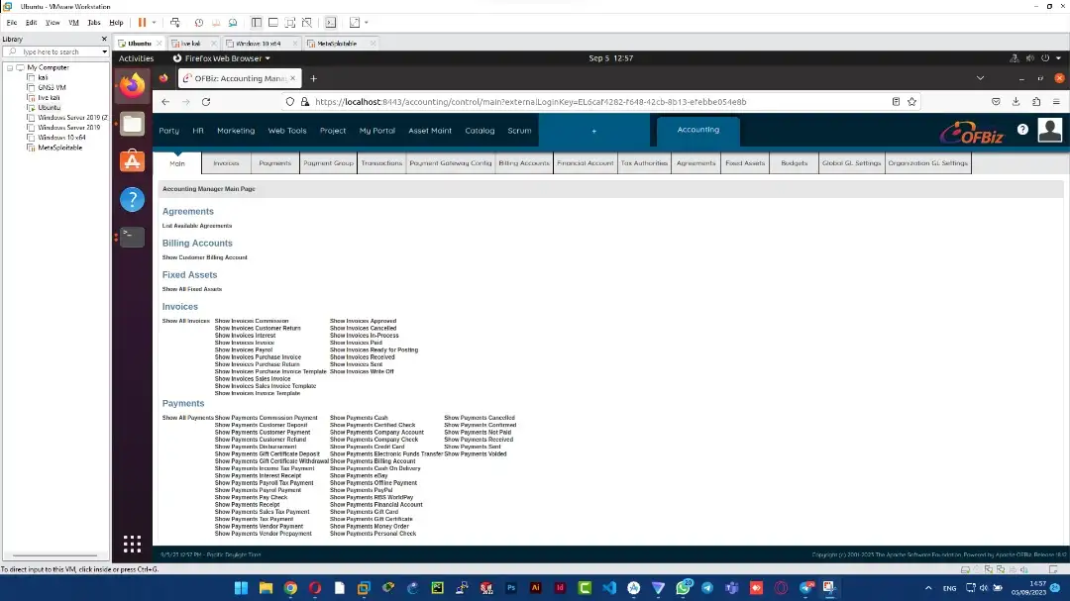Open the Firefox hamburger menu icon
Screen dimensions: 1070x601
[x=1056, y=102]
